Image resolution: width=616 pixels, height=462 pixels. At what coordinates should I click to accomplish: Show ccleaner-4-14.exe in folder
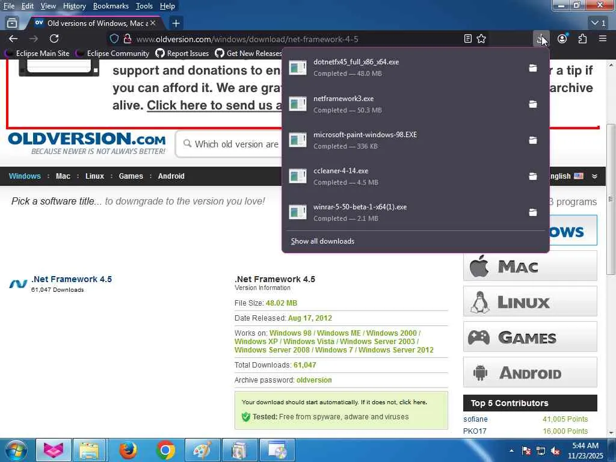(533, 176)
